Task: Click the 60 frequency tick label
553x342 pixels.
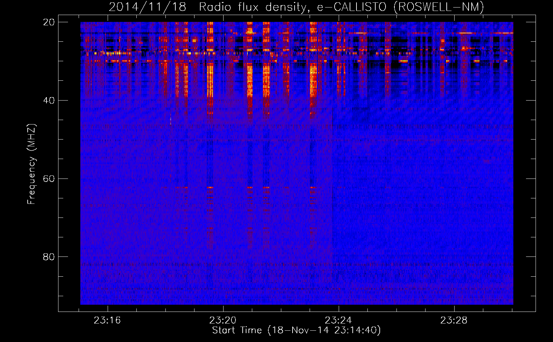Action: 49,179
